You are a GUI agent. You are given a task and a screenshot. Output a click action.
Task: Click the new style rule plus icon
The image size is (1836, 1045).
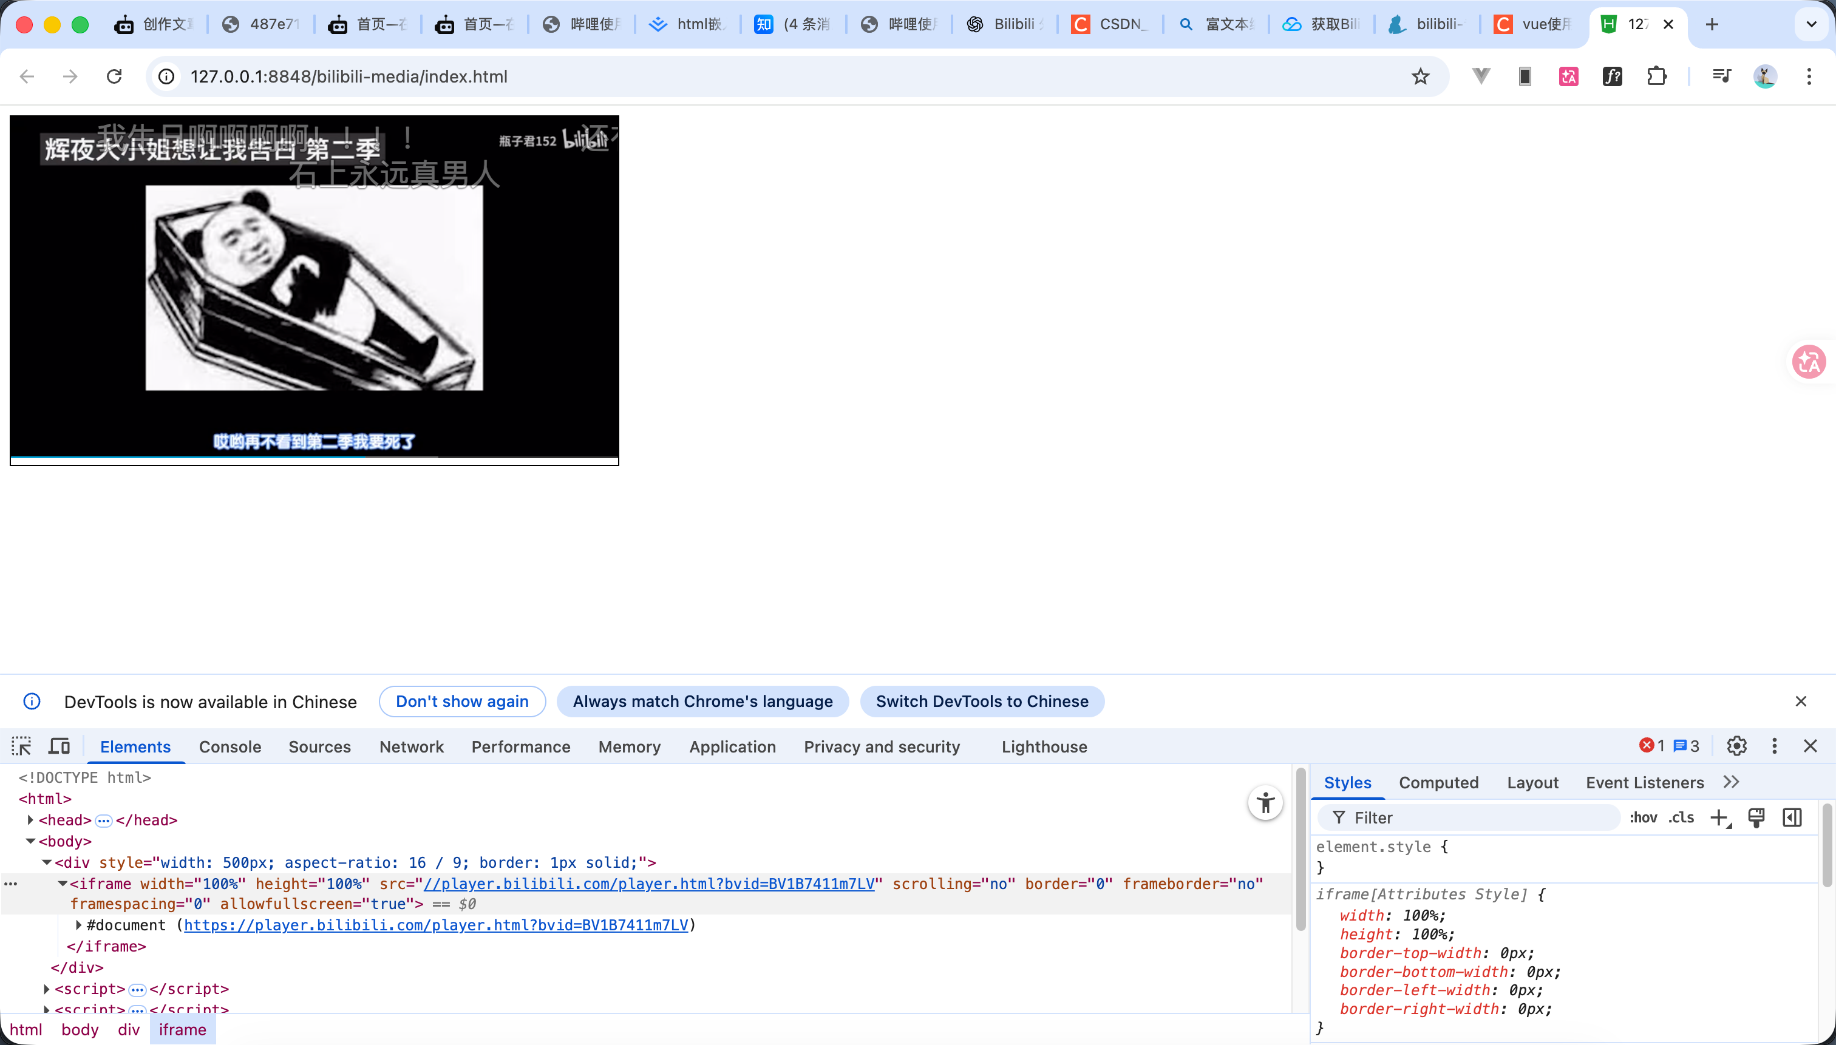pos(1719,817)
